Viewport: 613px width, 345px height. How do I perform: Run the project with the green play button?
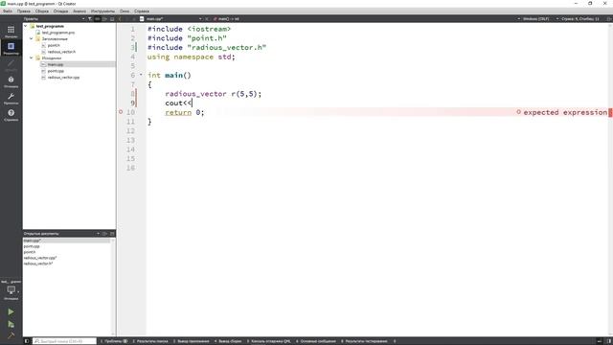click(x=11, y=311)
